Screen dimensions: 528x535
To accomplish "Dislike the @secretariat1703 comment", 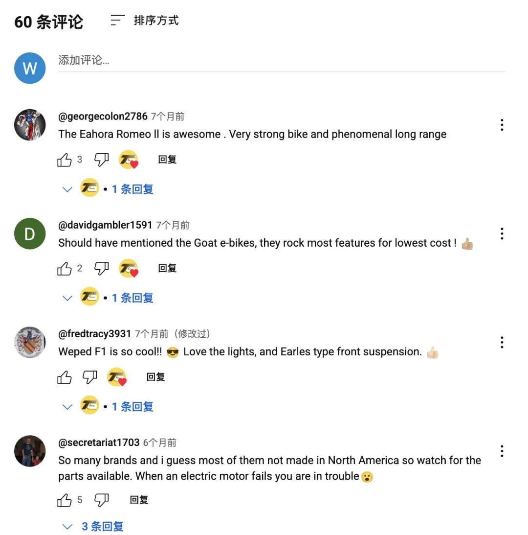I will pos(101,500).
